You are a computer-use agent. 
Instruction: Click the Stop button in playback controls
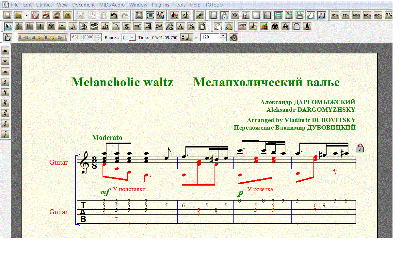33,37
